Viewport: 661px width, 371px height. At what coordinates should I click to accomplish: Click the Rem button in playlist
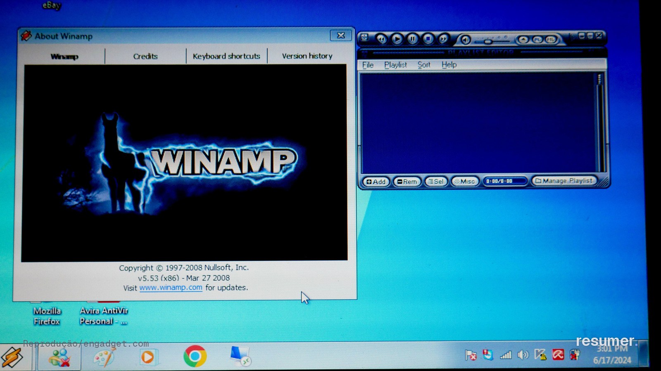[407, 182]
